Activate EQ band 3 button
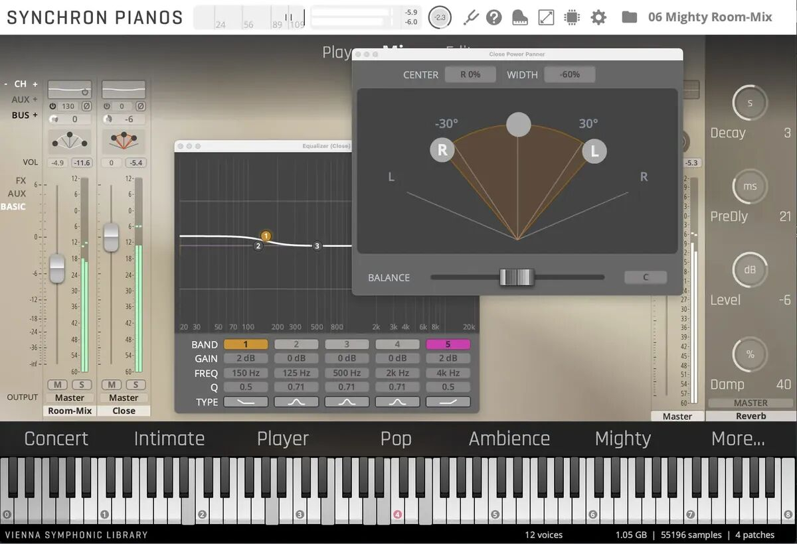 click(x=347, y=344)
